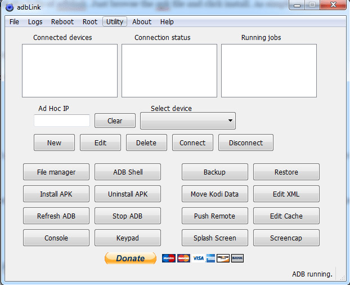Clear the Ad Hoc IP field
This screenshot has height=285, width=350.
tap(115, 121)
